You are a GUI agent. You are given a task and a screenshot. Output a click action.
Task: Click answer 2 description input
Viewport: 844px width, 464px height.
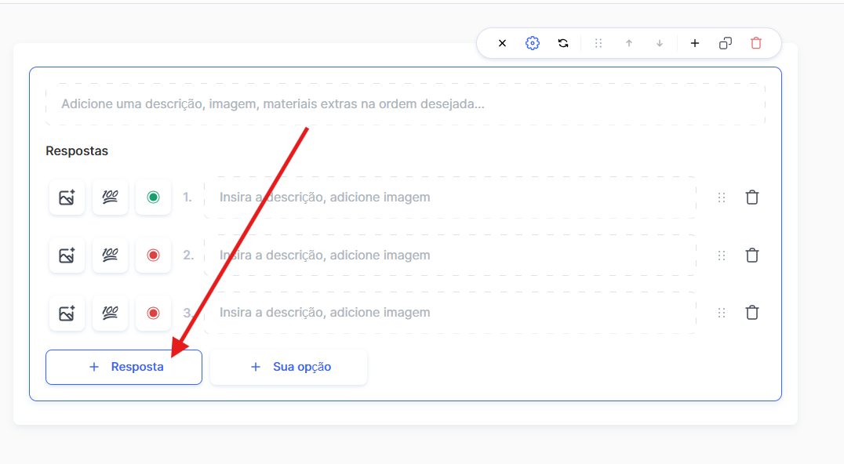(x=449, y=255)
